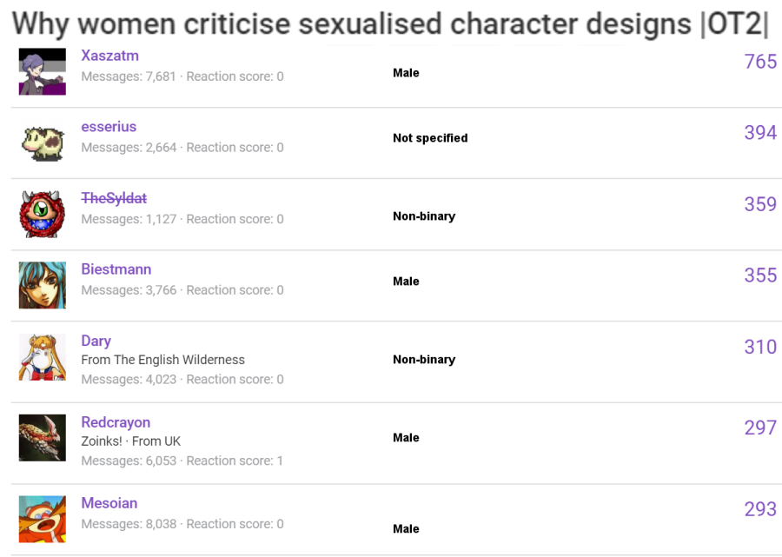Open Mesoian's username link
The width and height of the screenshot is (782, 557).
(x=109, y=503)
